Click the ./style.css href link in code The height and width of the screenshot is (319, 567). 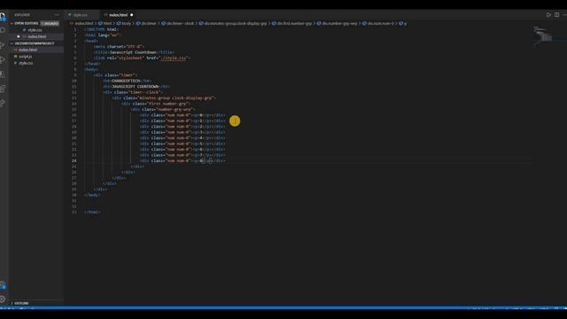(174, 58)
